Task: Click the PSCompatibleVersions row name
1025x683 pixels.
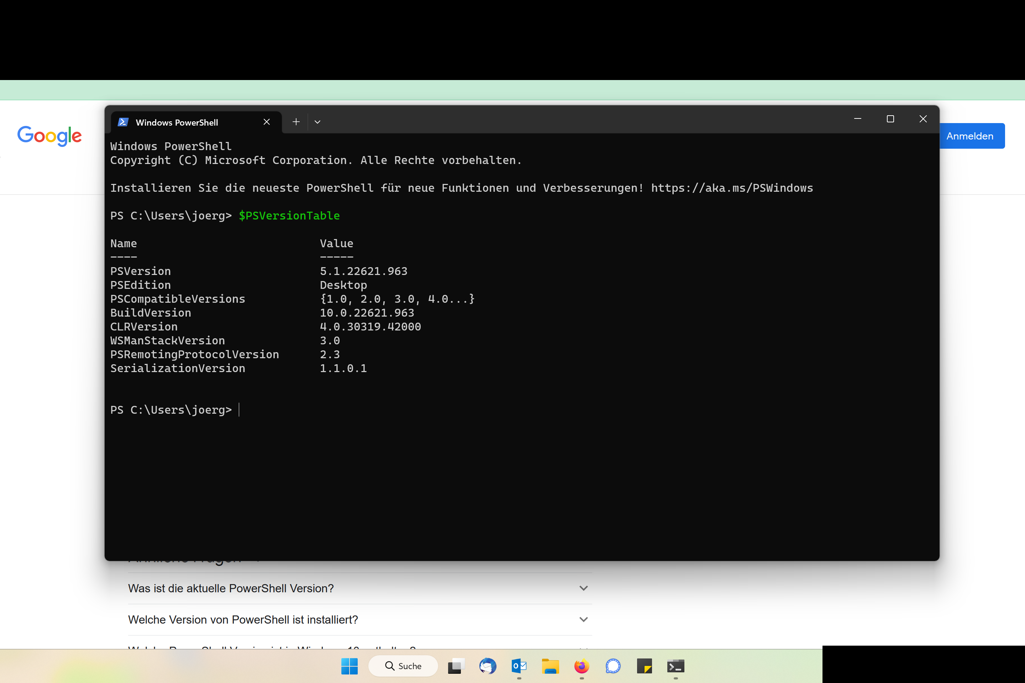Action: [178, 299]
